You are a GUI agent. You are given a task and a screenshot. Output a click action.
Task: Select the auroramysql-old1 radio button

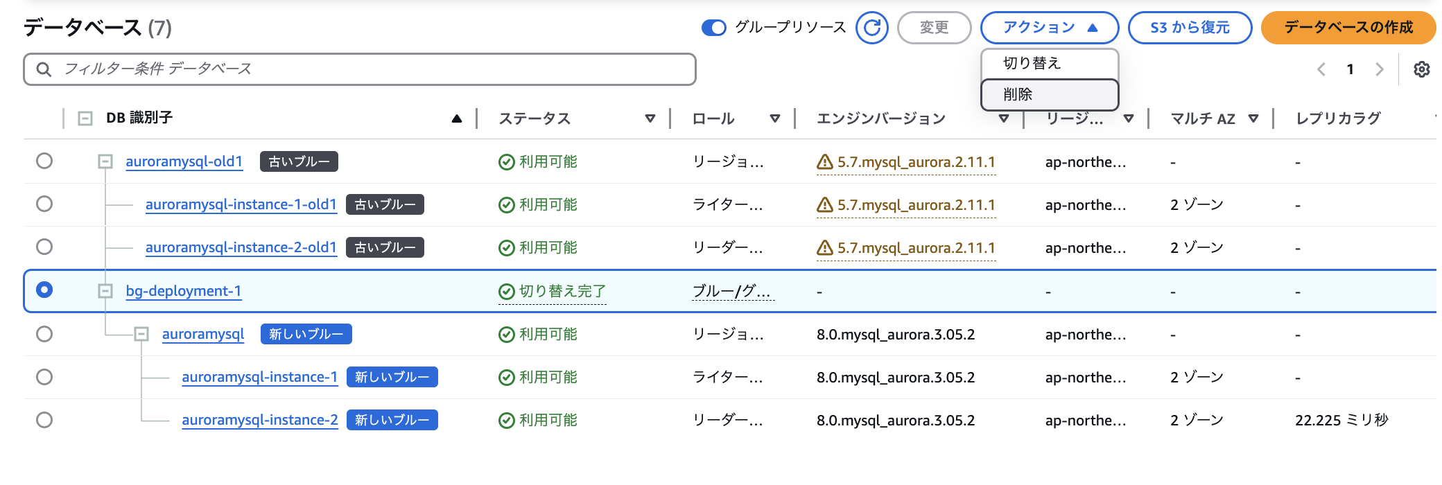coord(44,161)
